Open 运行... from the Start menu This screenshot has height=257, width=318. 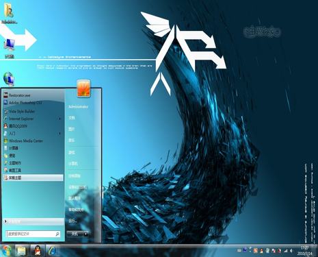pyautogui.click(x=72, y=221)
